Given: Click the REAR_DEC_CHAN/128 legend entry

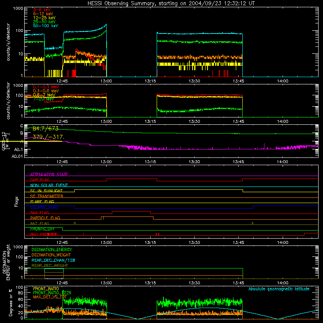Looking at the screenshot, I should point(53,260).
